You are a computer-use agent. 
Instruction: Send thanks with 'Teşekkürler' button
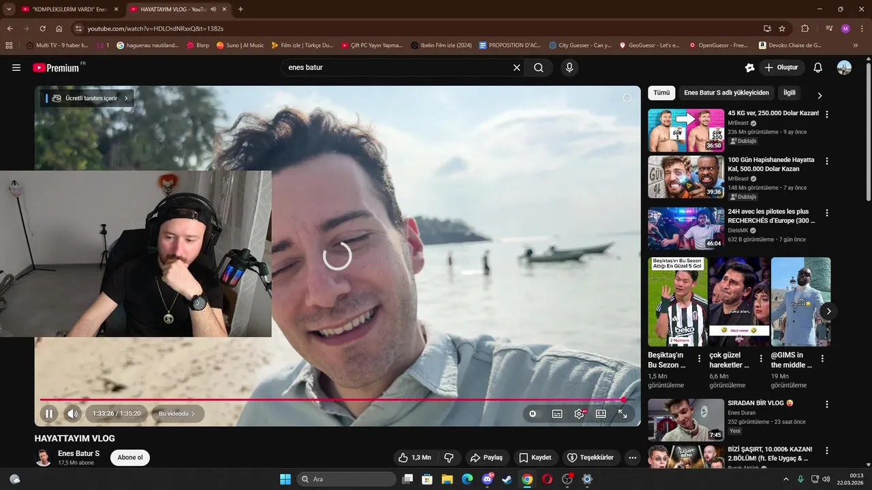[x=590, y=457]
